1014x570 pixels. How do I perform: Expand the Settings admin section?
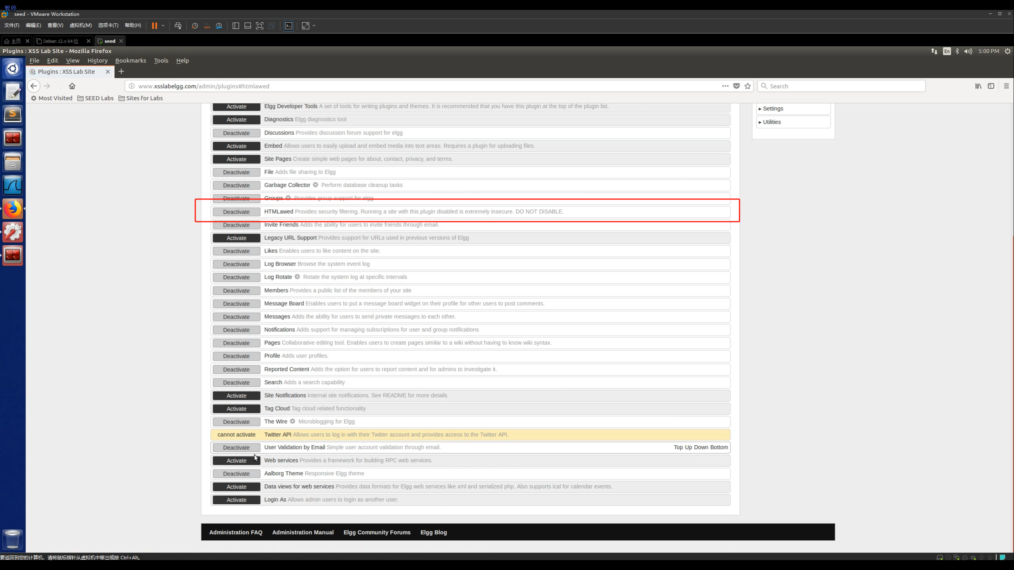[x=772, y=108]
